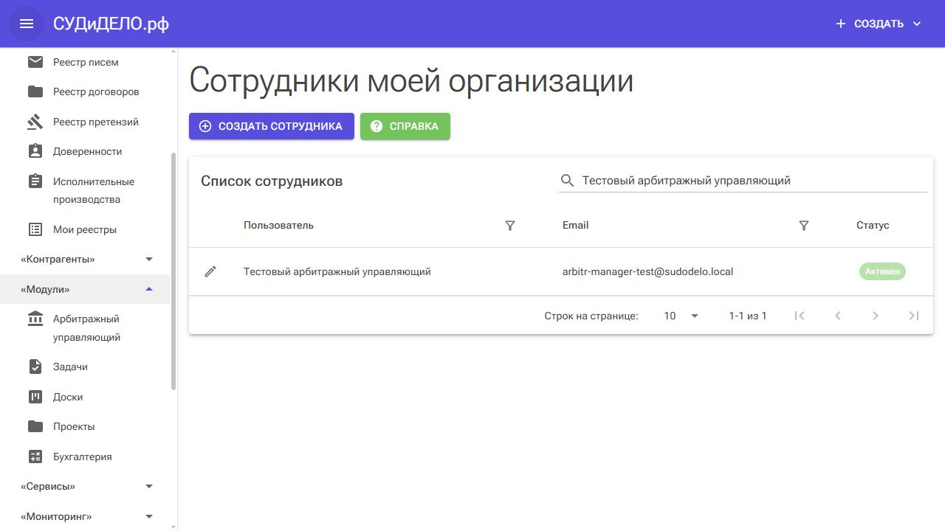Image resolution: width=945 pixels, height=531 pixels.
Task: Click the СУДиДЕЛО.рф logo title
Action: coord(111,24)
